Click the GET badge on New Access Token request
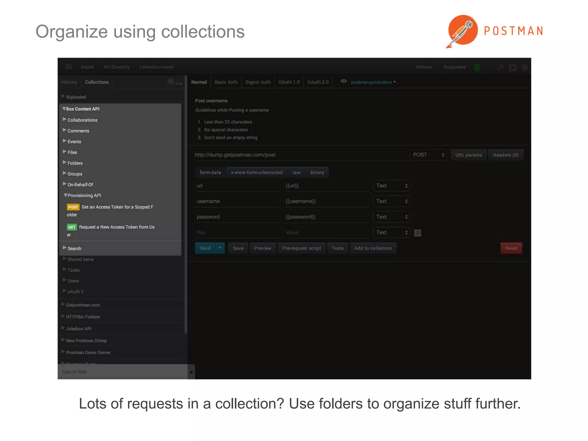Image resolution: width=588 pixels, height=441 pixels. coord(72,227)
